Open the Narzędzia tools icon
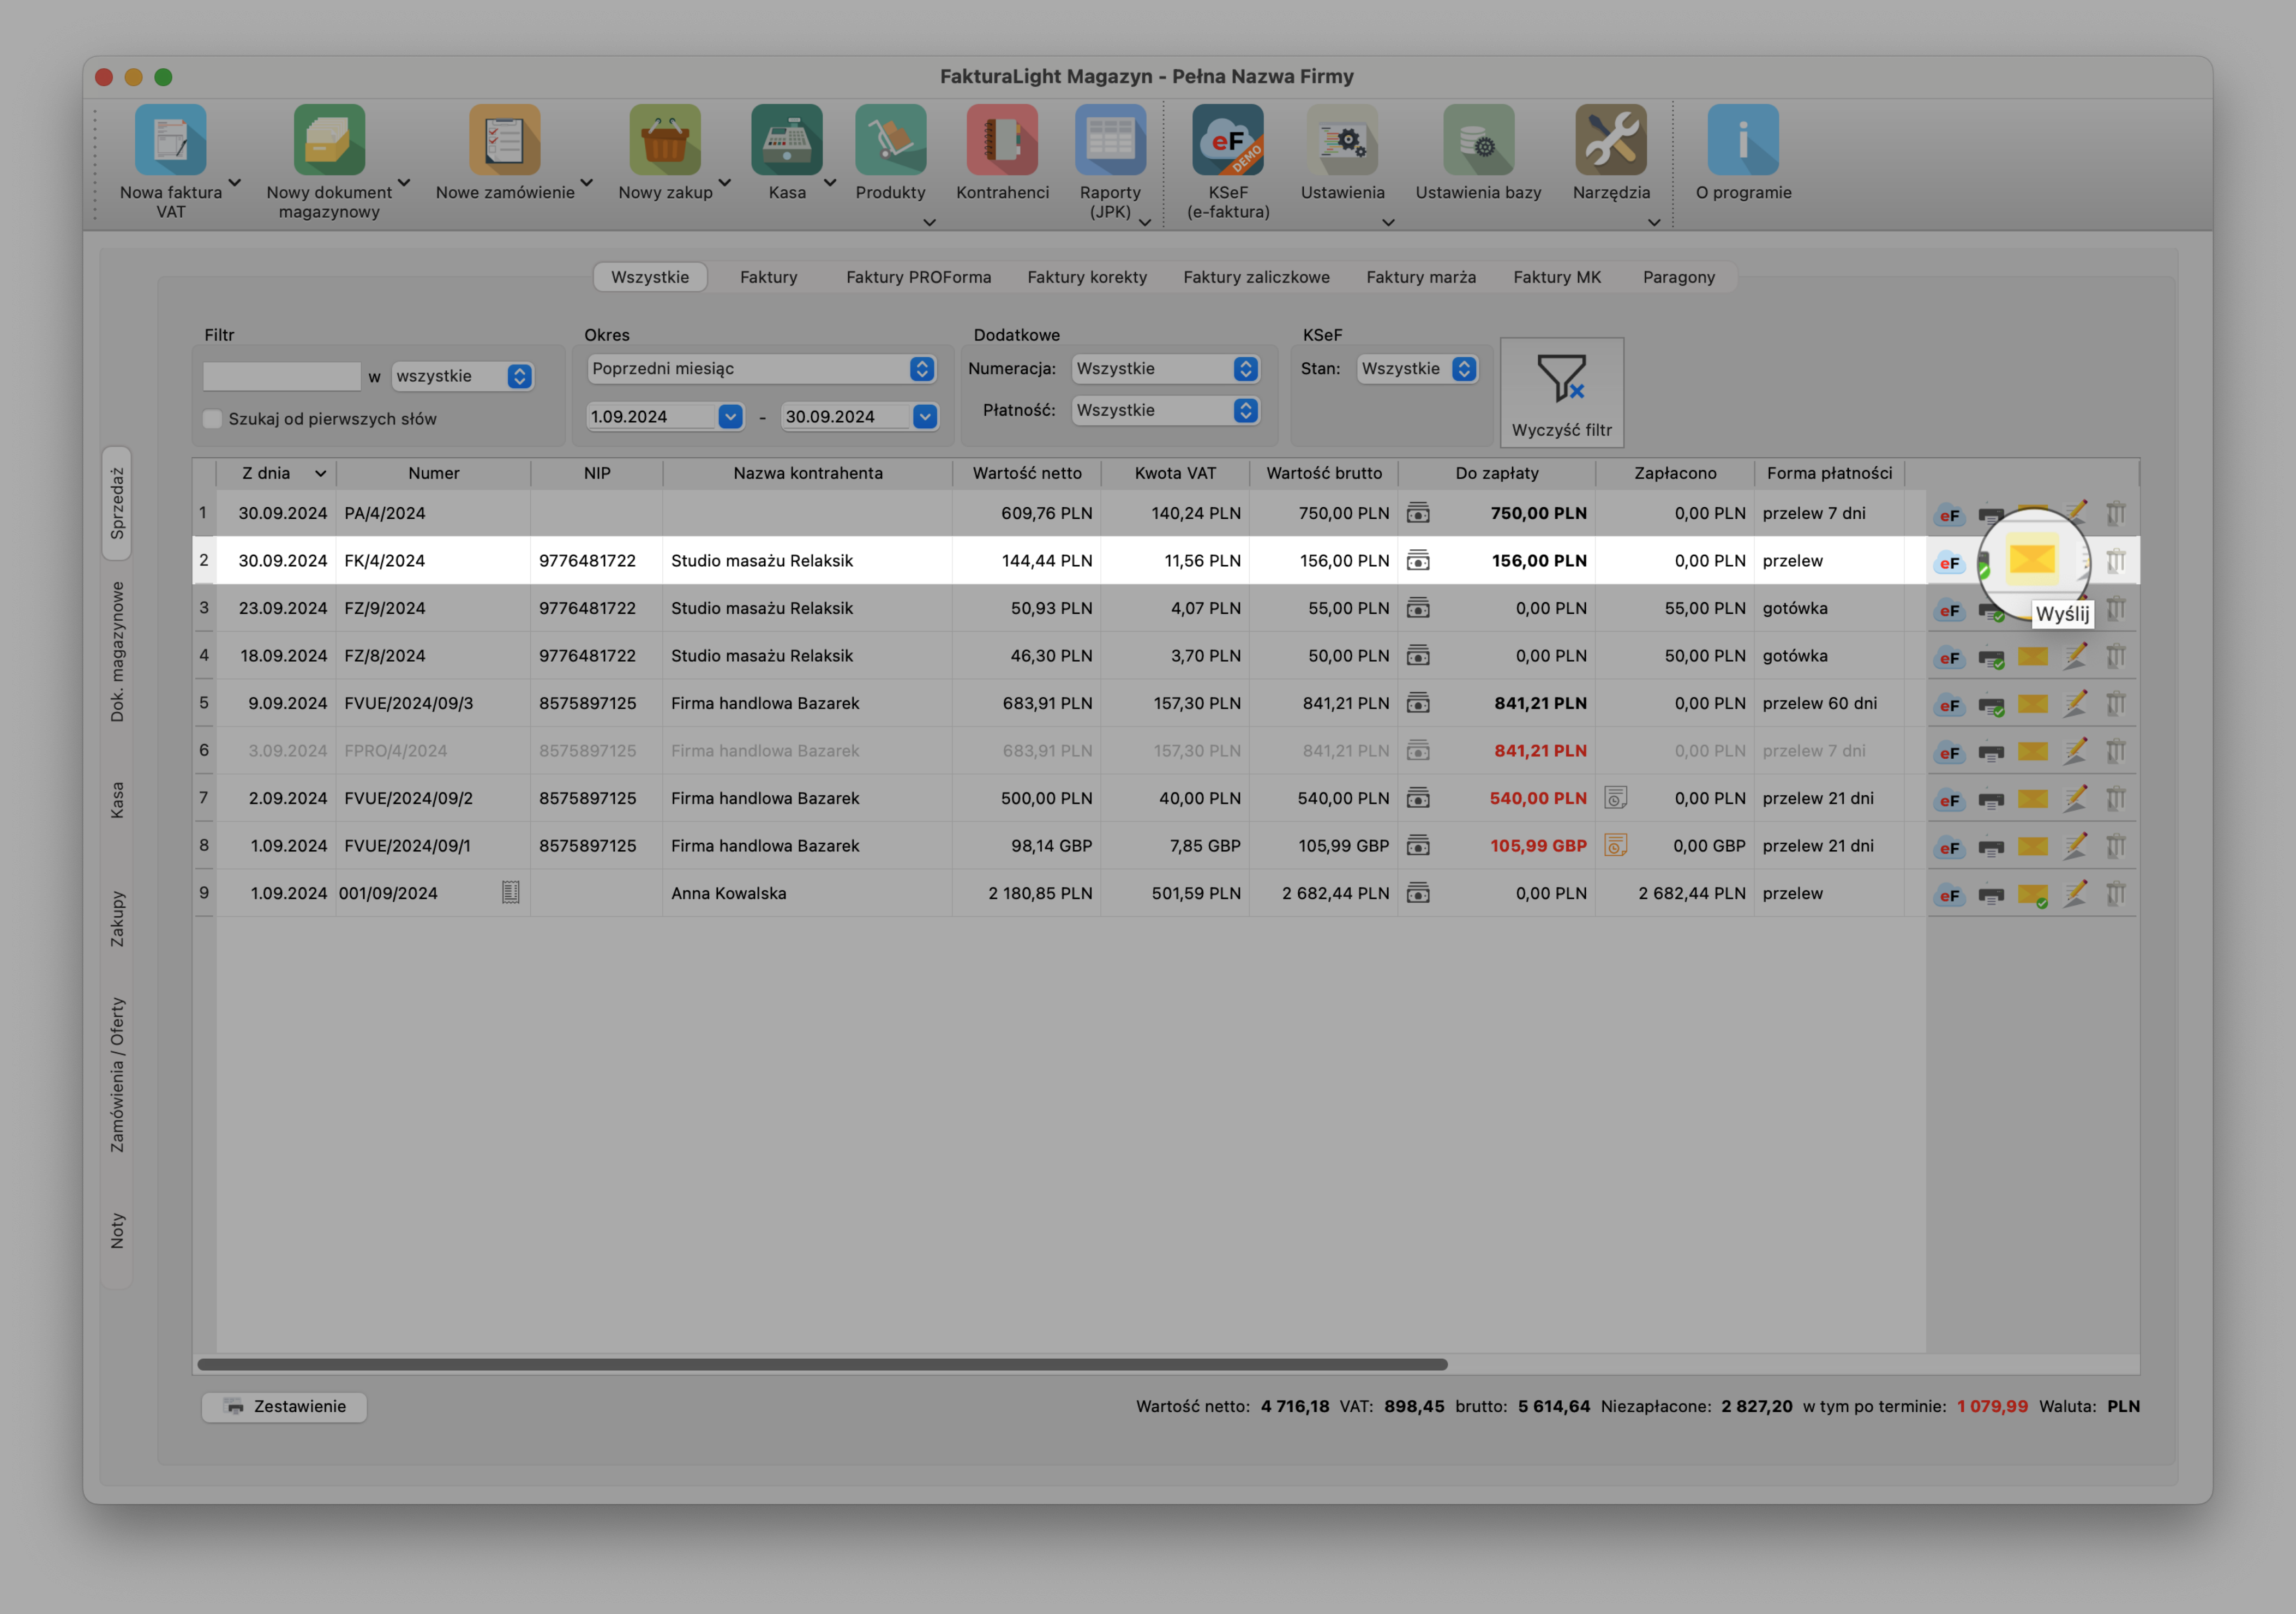The image size is (2296, 1614). (1611, 140)
